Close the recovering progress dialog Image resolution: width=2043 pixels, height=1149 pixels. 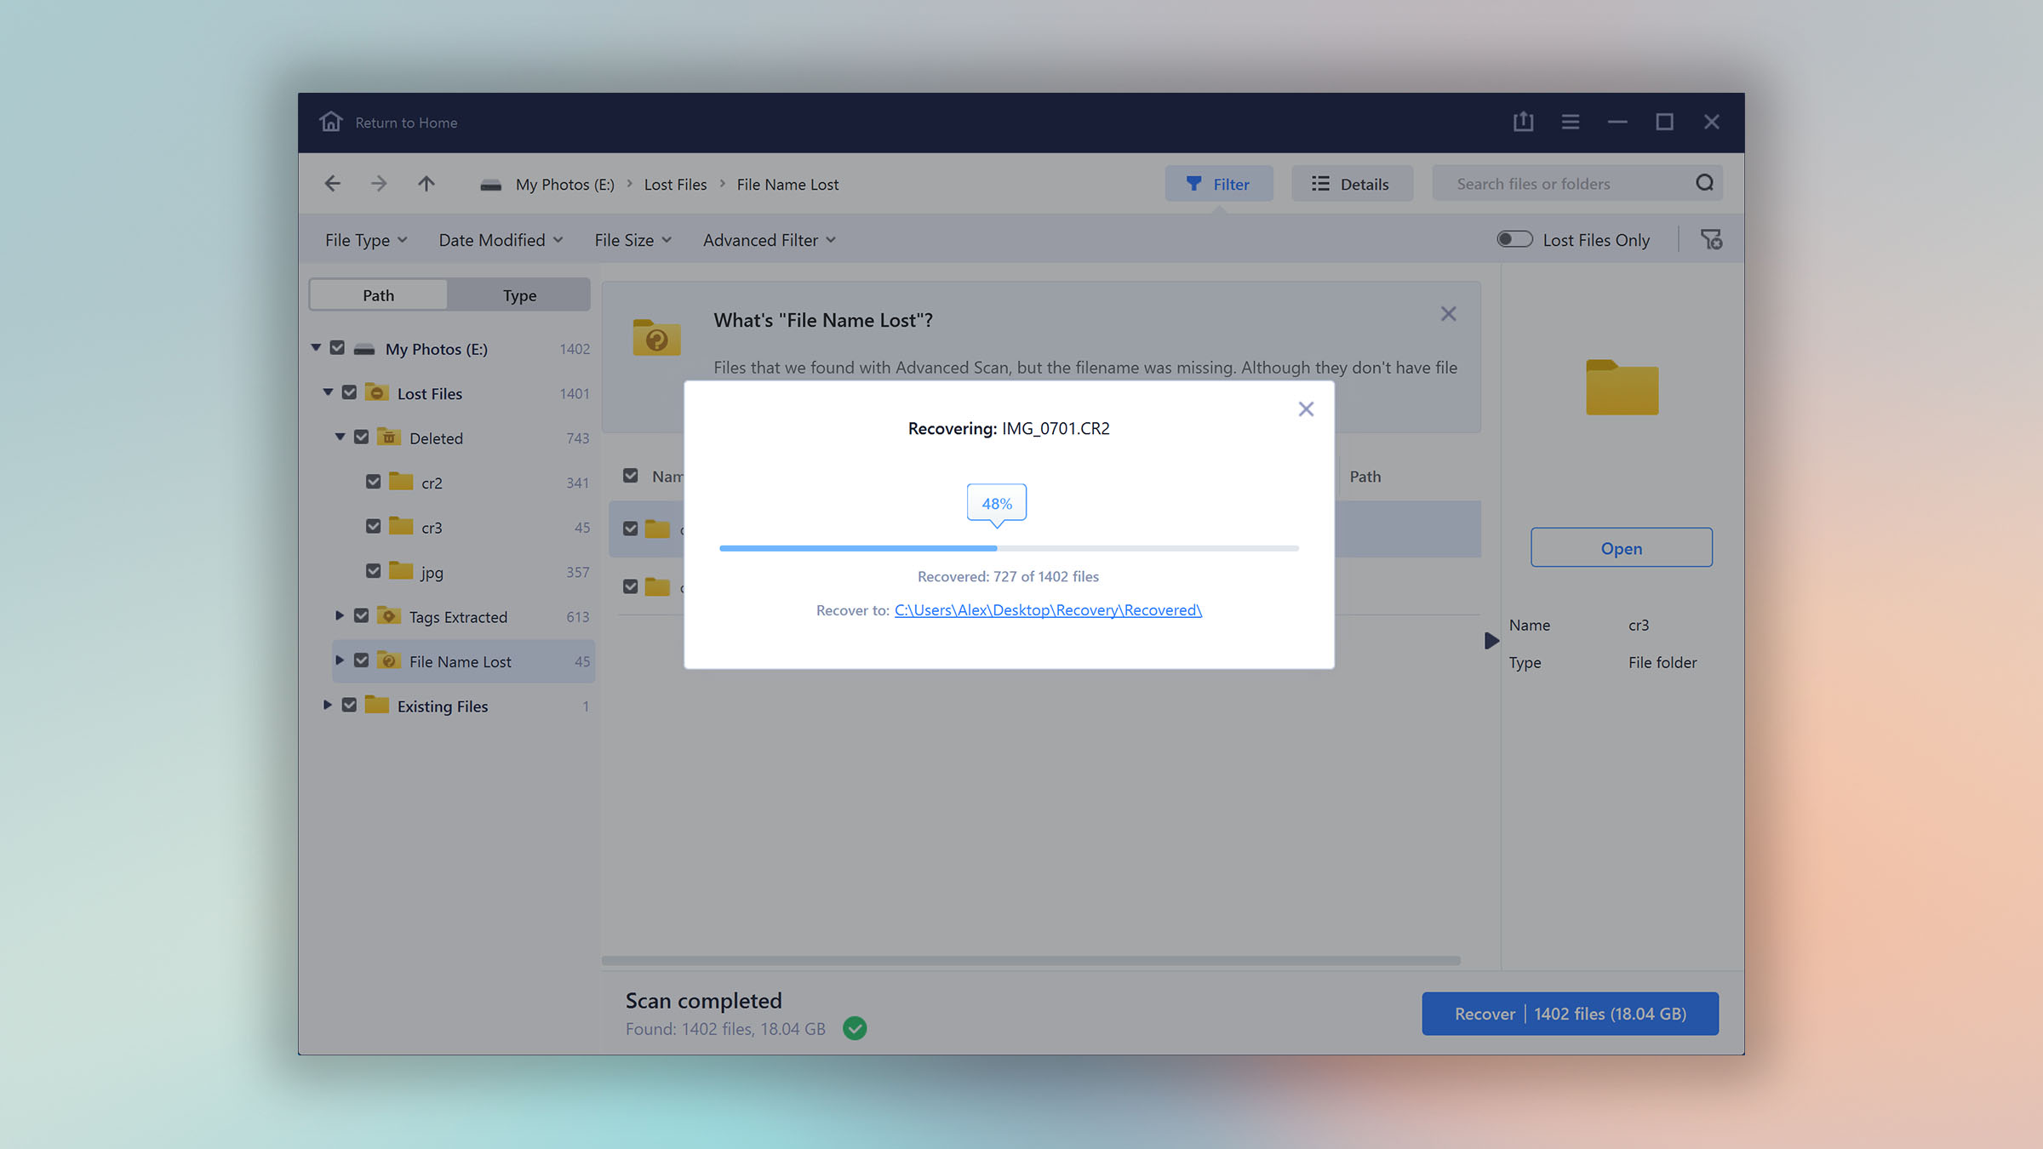pos(1306,409)
